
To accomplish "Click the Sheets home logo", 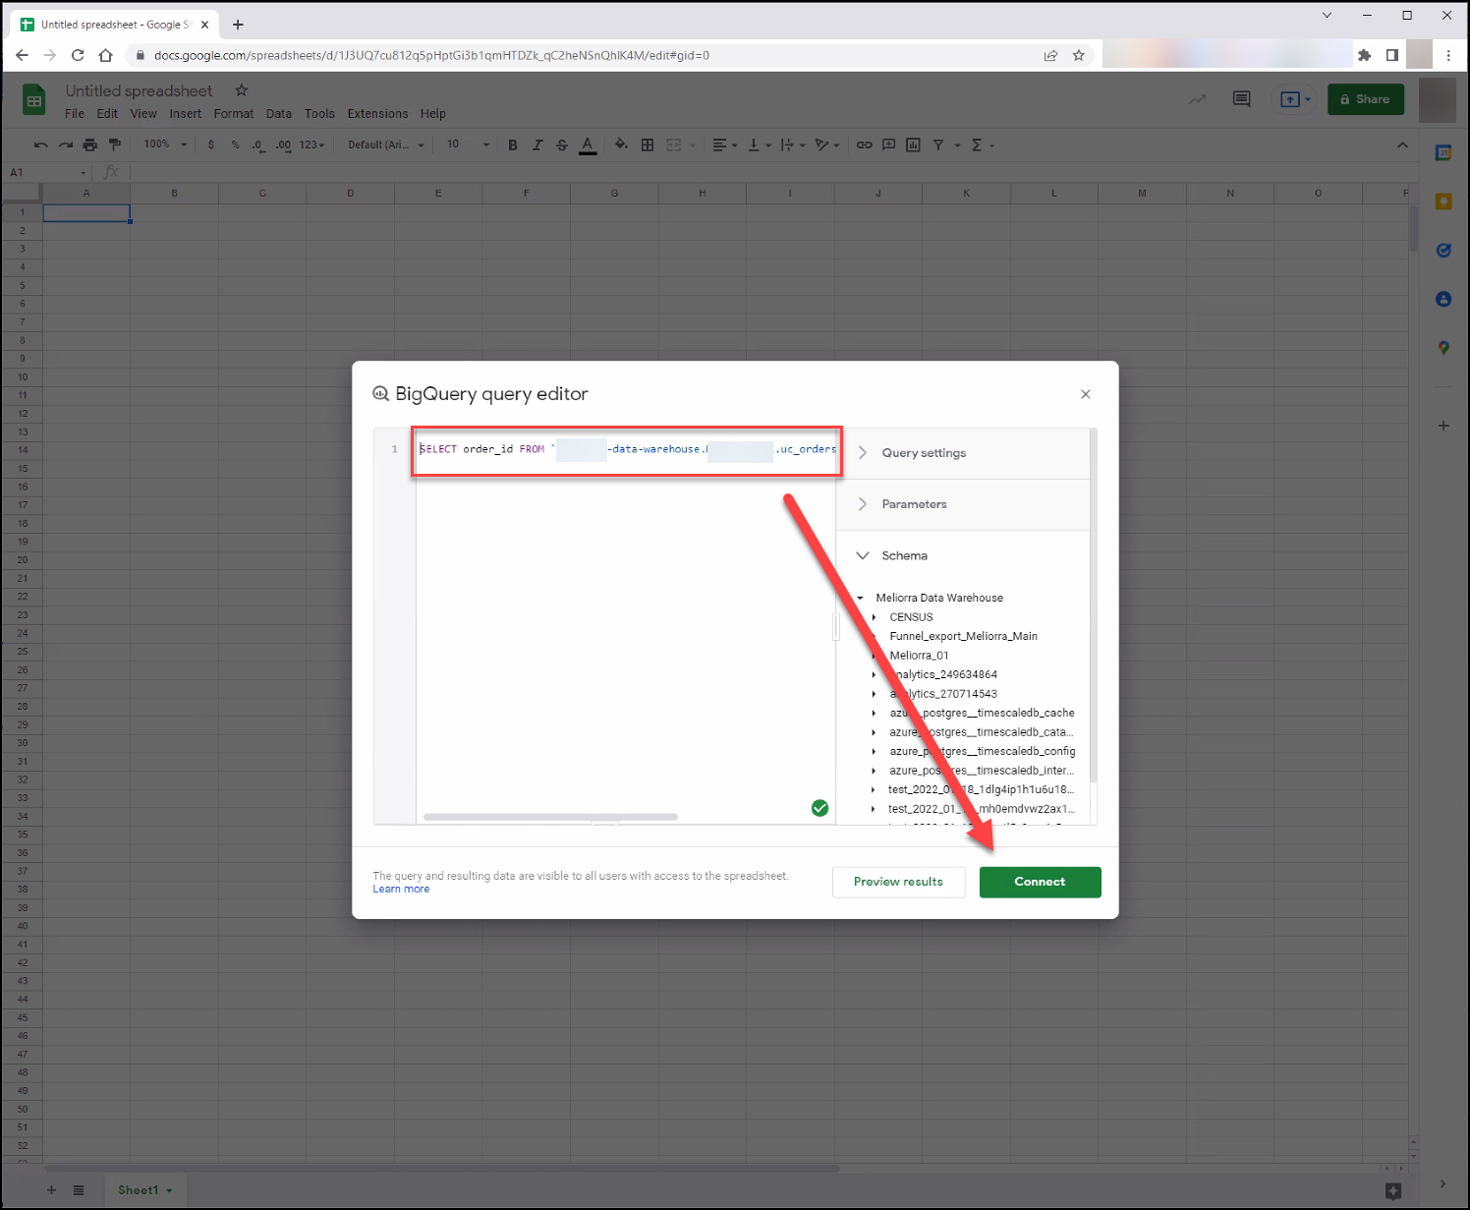I will pos(34,100).
